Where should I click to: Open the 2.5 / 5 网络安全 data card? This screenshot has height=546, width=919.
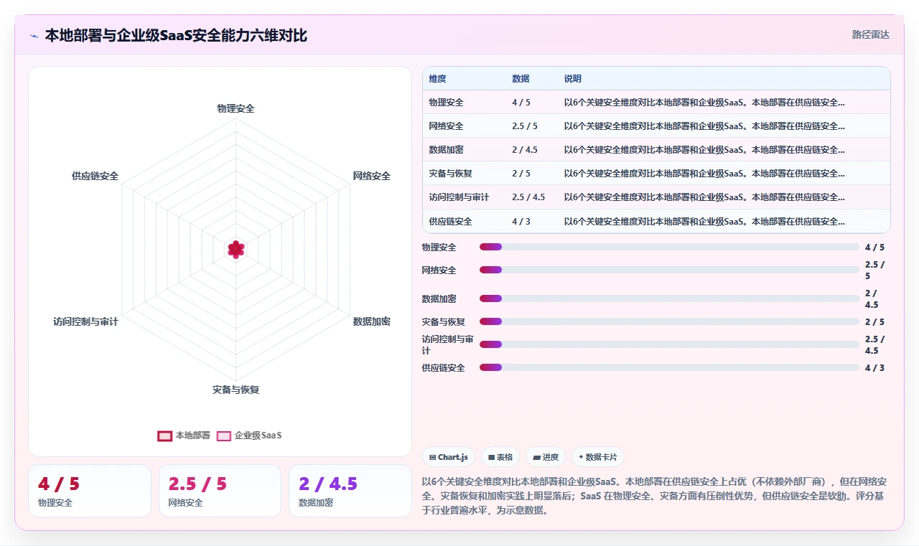point(220,491)
